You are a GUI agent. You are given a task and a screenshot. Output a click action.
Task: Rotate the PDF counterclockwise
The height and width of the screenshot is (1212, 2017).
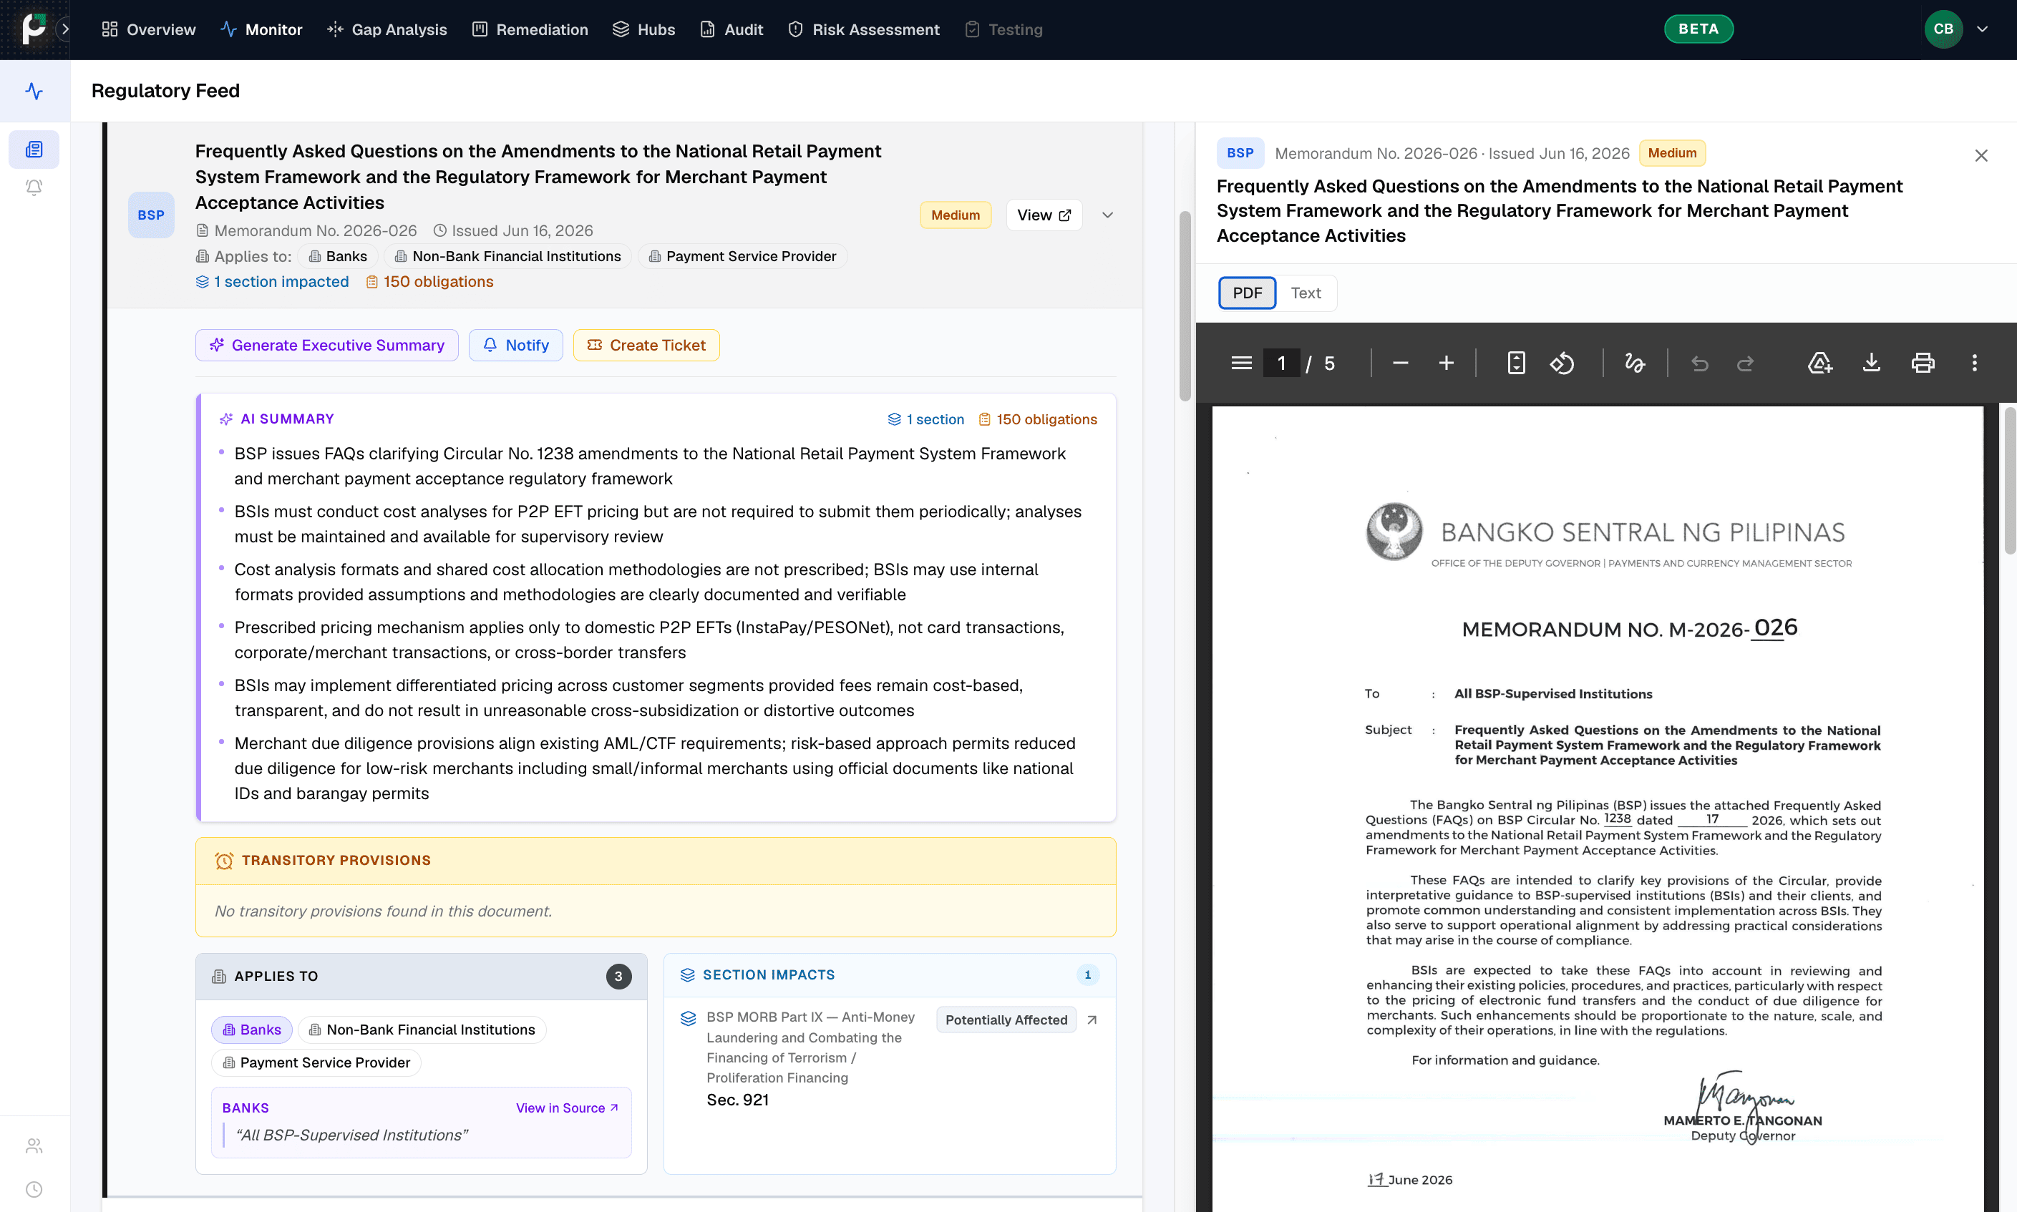pos(1562,363)
